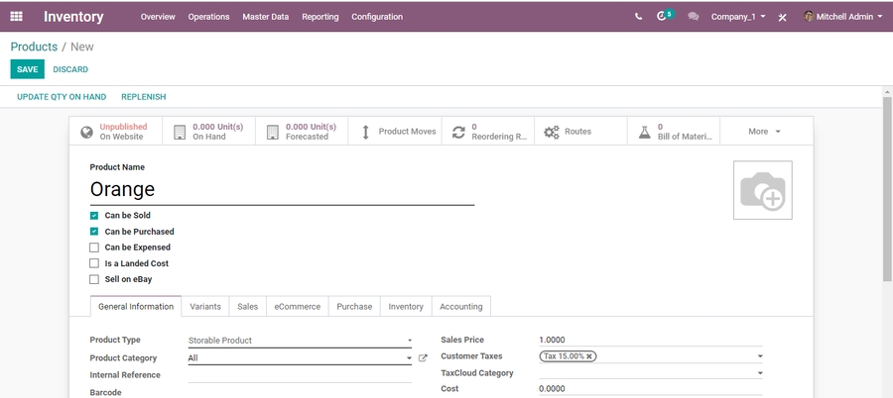Click the phone call icon
The height and width of the screenshot is (398, 893).
click(x=638, y=17)
